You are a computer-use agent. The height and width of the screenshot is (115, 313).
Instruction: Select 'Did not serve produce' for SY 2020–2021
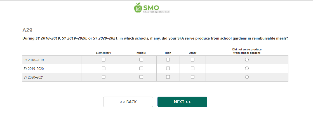coord(247,77)
